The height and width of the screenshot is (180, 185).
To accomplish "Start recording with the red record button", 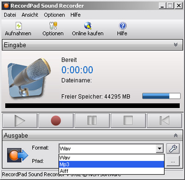I will tap(56, 120).
